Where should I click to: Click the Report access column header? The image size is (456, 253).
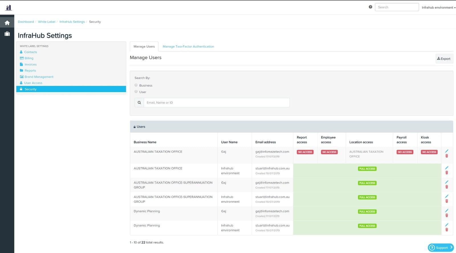pyautogui.click(x=302, y=140)
